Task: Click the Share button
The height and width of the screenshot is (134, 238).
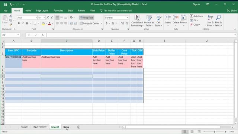Action: click(232, 10)
